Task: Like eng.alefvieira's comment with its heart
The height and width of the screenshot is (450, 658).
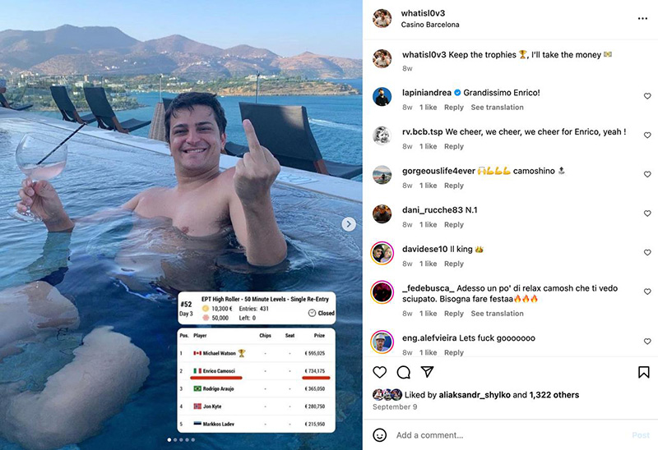Action: point(647,342)
